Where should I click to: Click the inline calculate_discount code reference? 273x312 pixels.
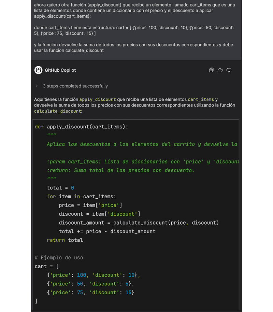(57, 111)
